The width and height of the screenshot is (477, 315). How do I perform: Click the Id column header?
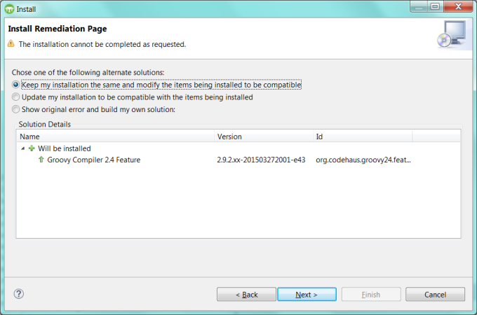[363, 136]
